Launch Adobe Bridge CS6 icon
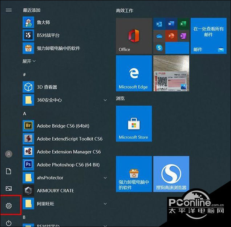The height and width of the screenshot is (227, 231). [28, 126]
